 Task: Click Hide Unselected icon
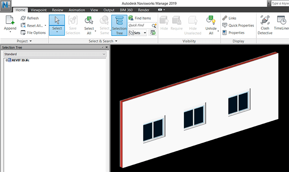point(193,20)
